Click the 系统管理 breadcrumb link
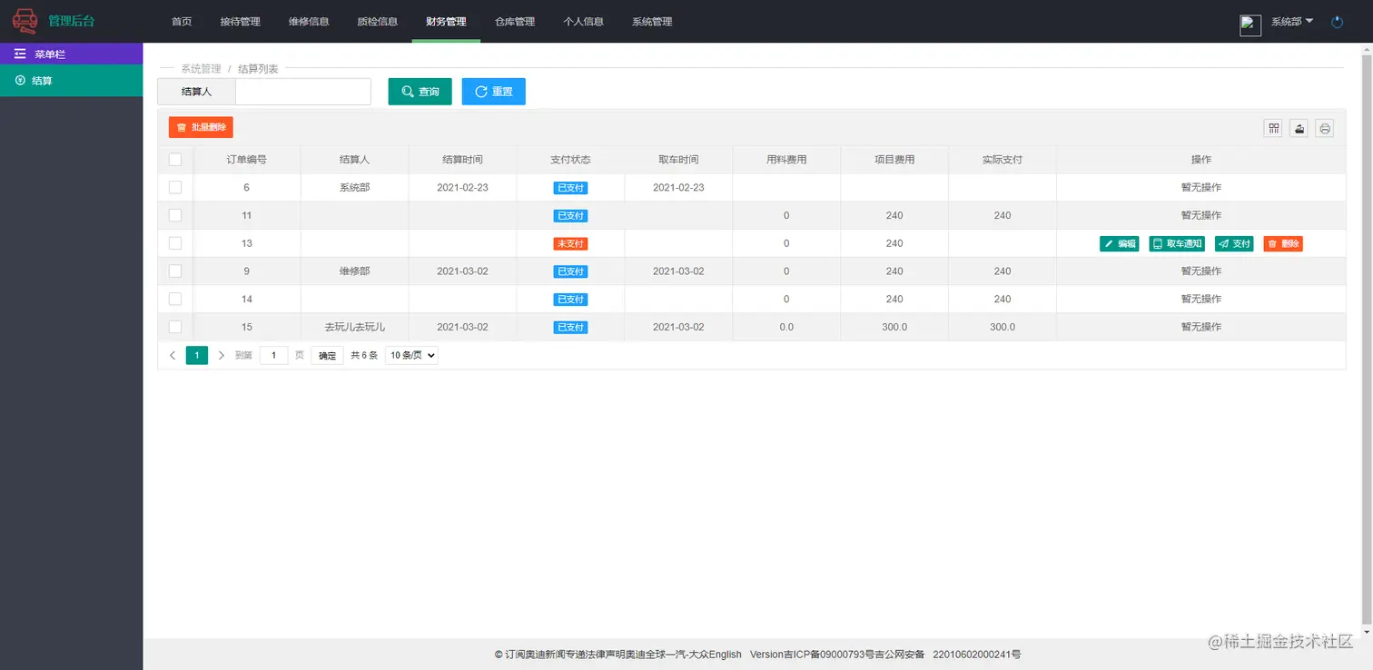Image resolution: width=1373 pixels, height=670 pixels. click(x=201, y=69)
